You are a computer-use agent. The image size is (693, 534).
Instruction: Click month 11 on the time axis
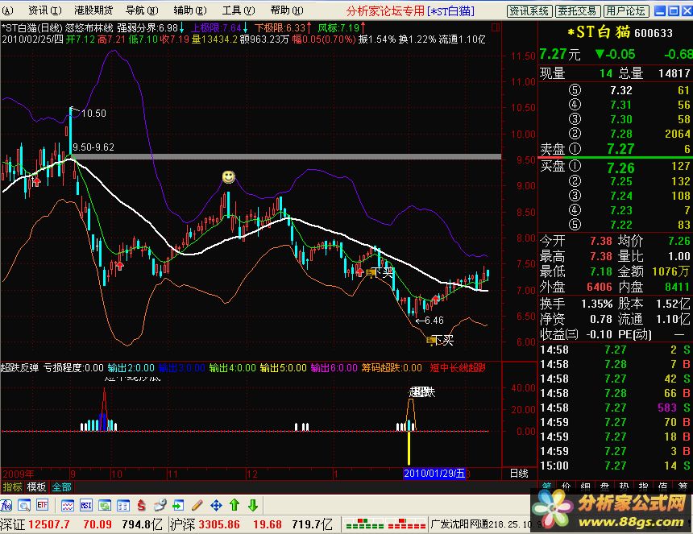(172, 474)
